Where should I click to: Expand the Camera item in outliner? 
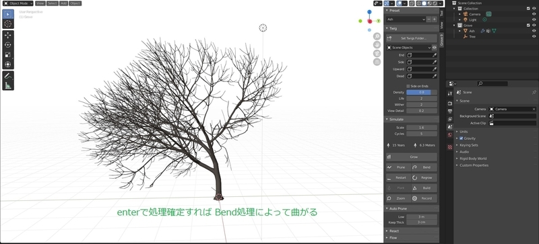(x=459, y=14)
